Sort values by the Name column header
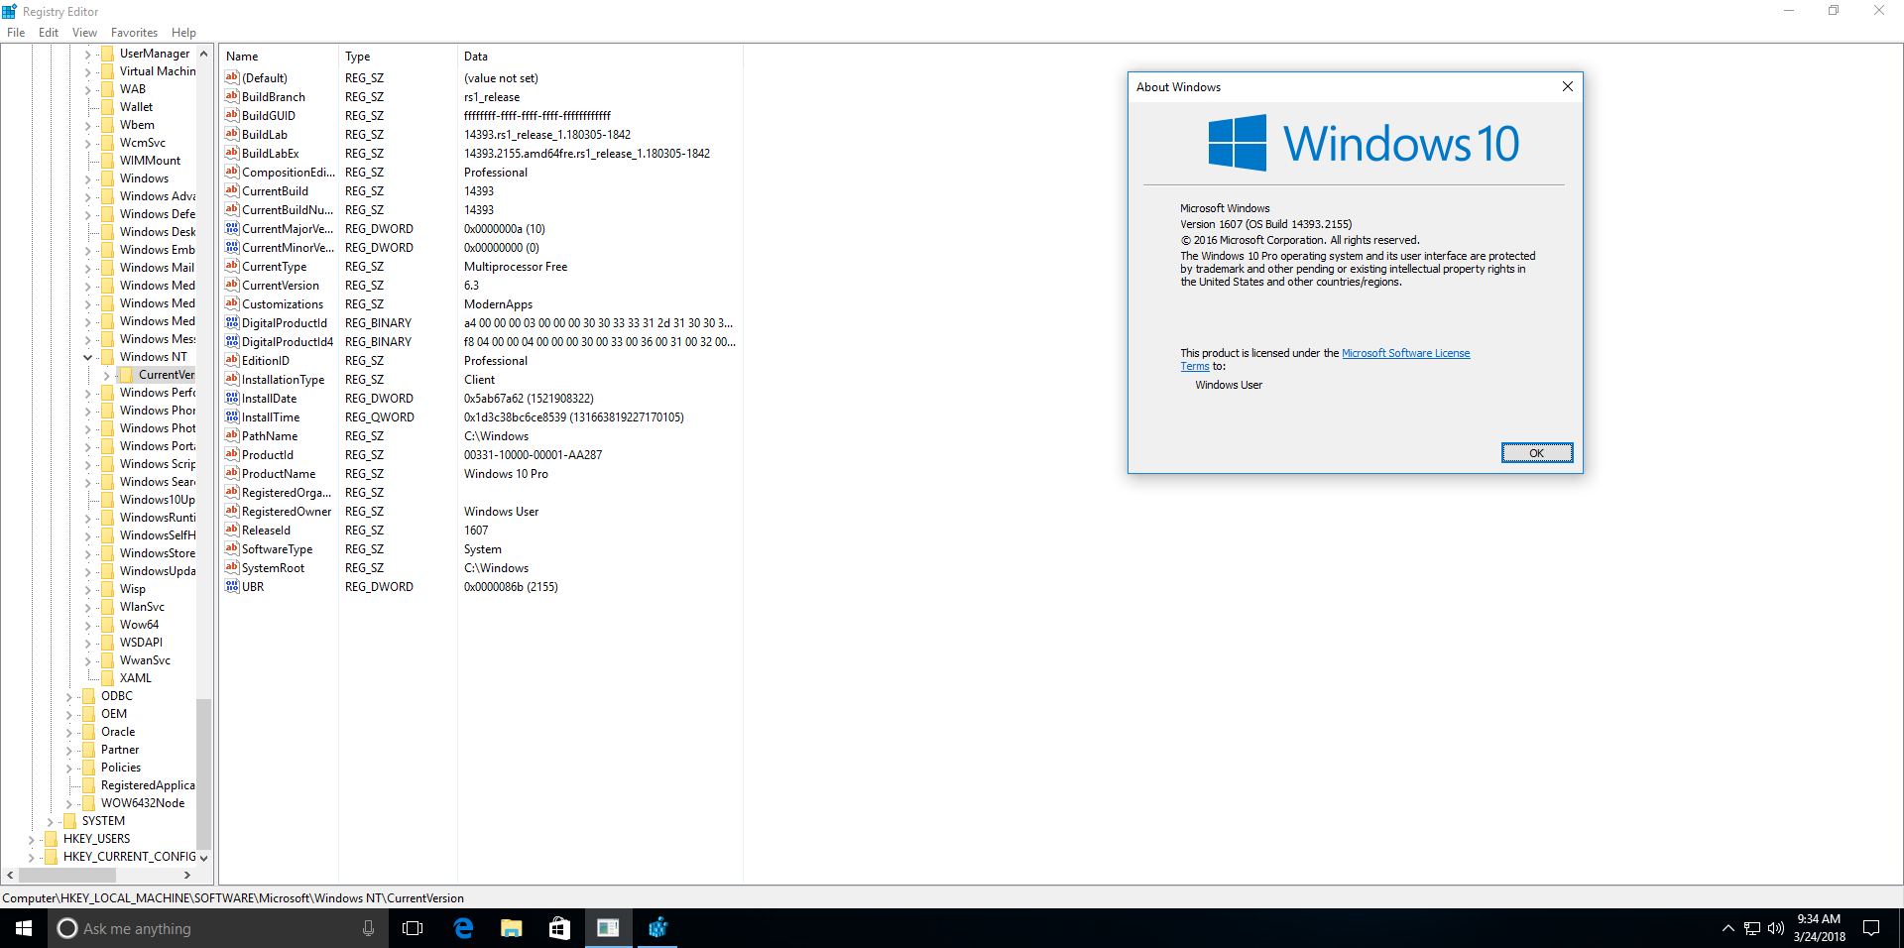1904x948 pixels. [279, 57]
